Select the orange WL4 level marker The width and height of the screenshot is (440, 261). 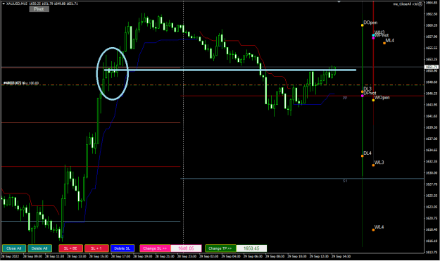pyautogui.click(x=373, y=230)
